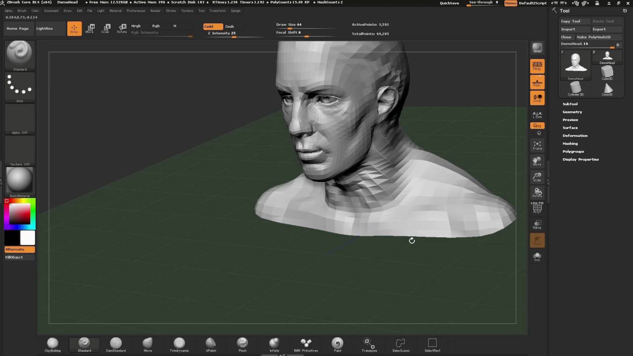Image resolution: width=633 pixels, height=356 pixels.
Task: Click the Home Page button
Action: pyautogui.click(x=17, y=28)
